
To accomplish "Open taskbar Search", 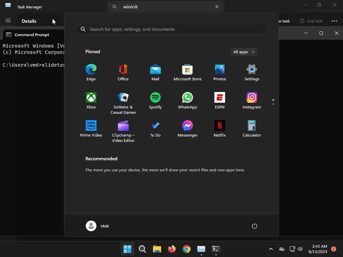I will tap(142, 249).
